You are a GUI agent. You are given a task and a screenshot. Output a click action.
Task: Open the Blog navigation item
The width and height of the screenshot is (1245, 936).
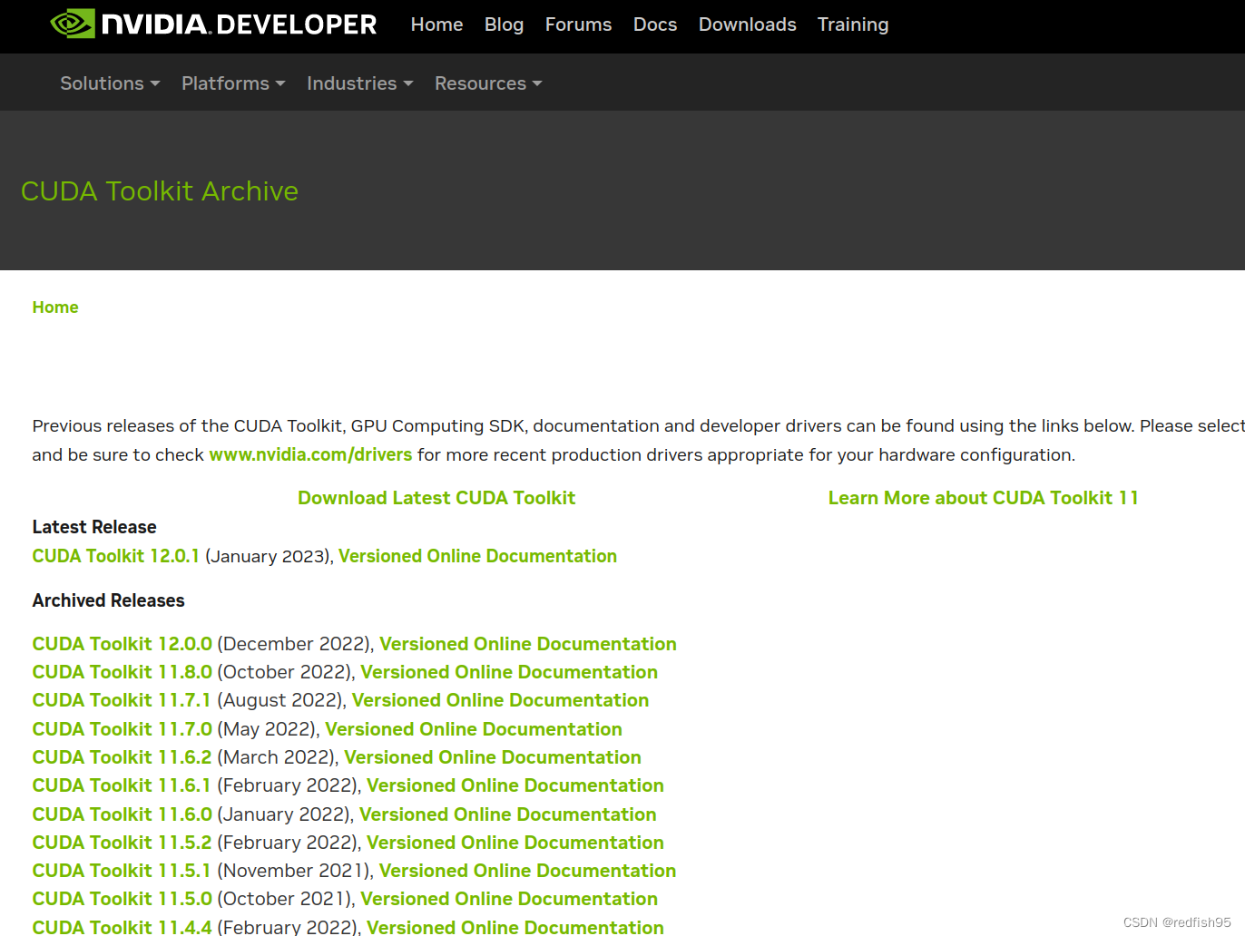click(x=504, y=24)
